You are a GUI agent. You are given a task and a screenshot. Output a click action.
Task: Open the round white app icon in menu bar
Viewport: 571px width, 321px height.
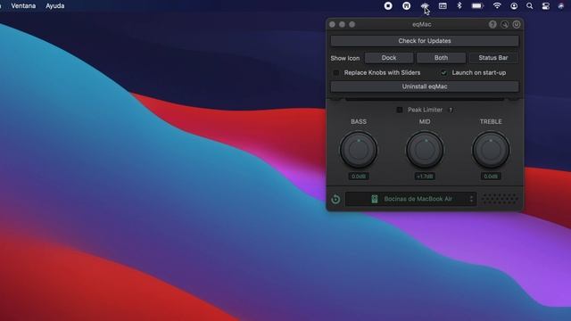407,6
